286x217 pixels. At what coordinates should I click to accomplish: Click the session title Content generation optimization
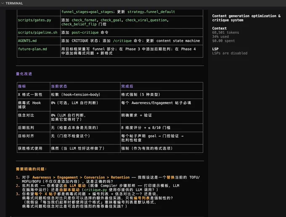(246, 18)
